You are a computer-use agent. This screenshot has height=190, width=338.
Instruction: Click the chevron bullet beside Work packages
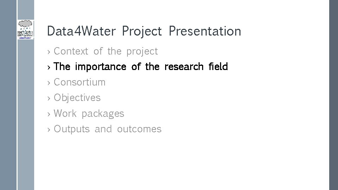[x=49, y=114]
